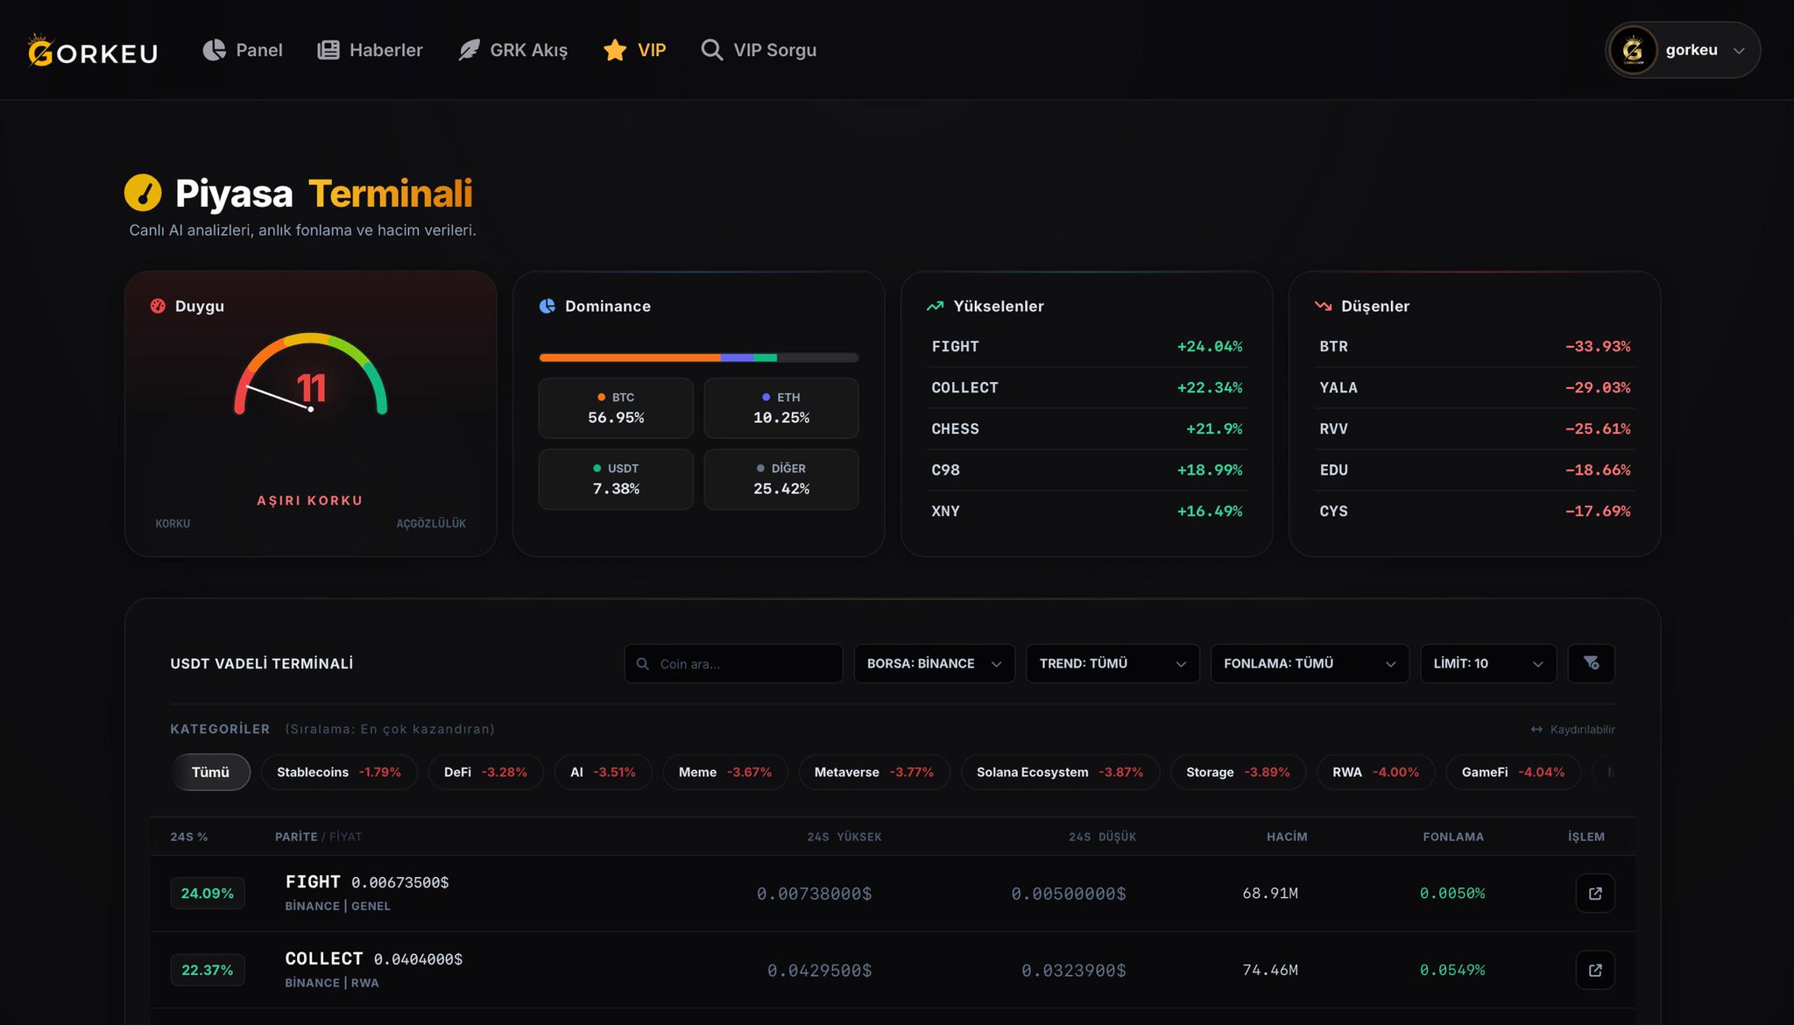Click the Haberler newspaper icon
This screenshot has width=1794, height=1025.
(x=328, y=50)
